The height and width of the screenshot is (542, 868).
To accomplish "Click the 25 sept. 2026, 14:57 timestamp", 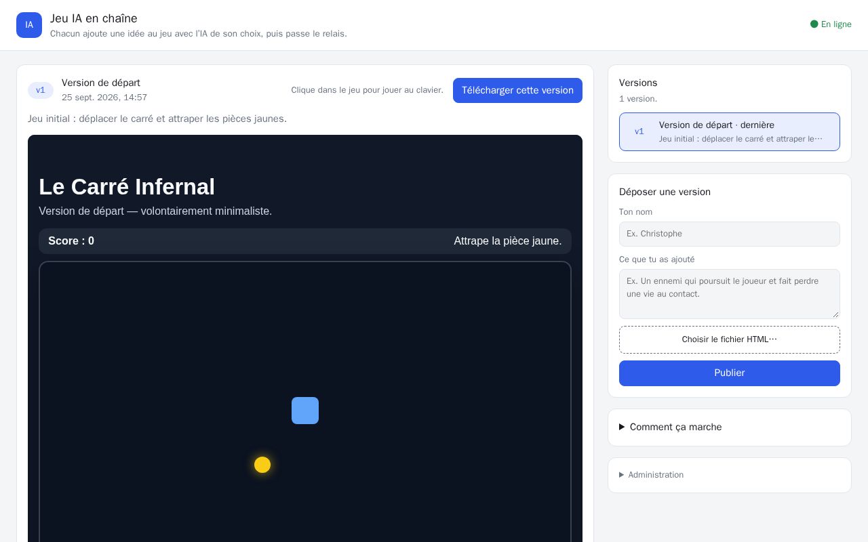I will (104, 98).
